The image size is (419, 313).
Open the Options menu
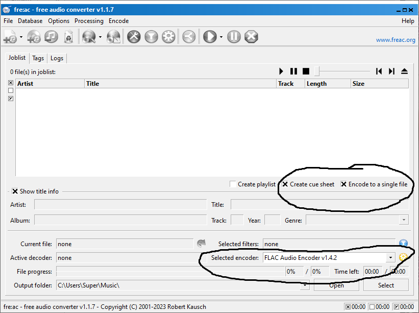click(x=59, y=21)
